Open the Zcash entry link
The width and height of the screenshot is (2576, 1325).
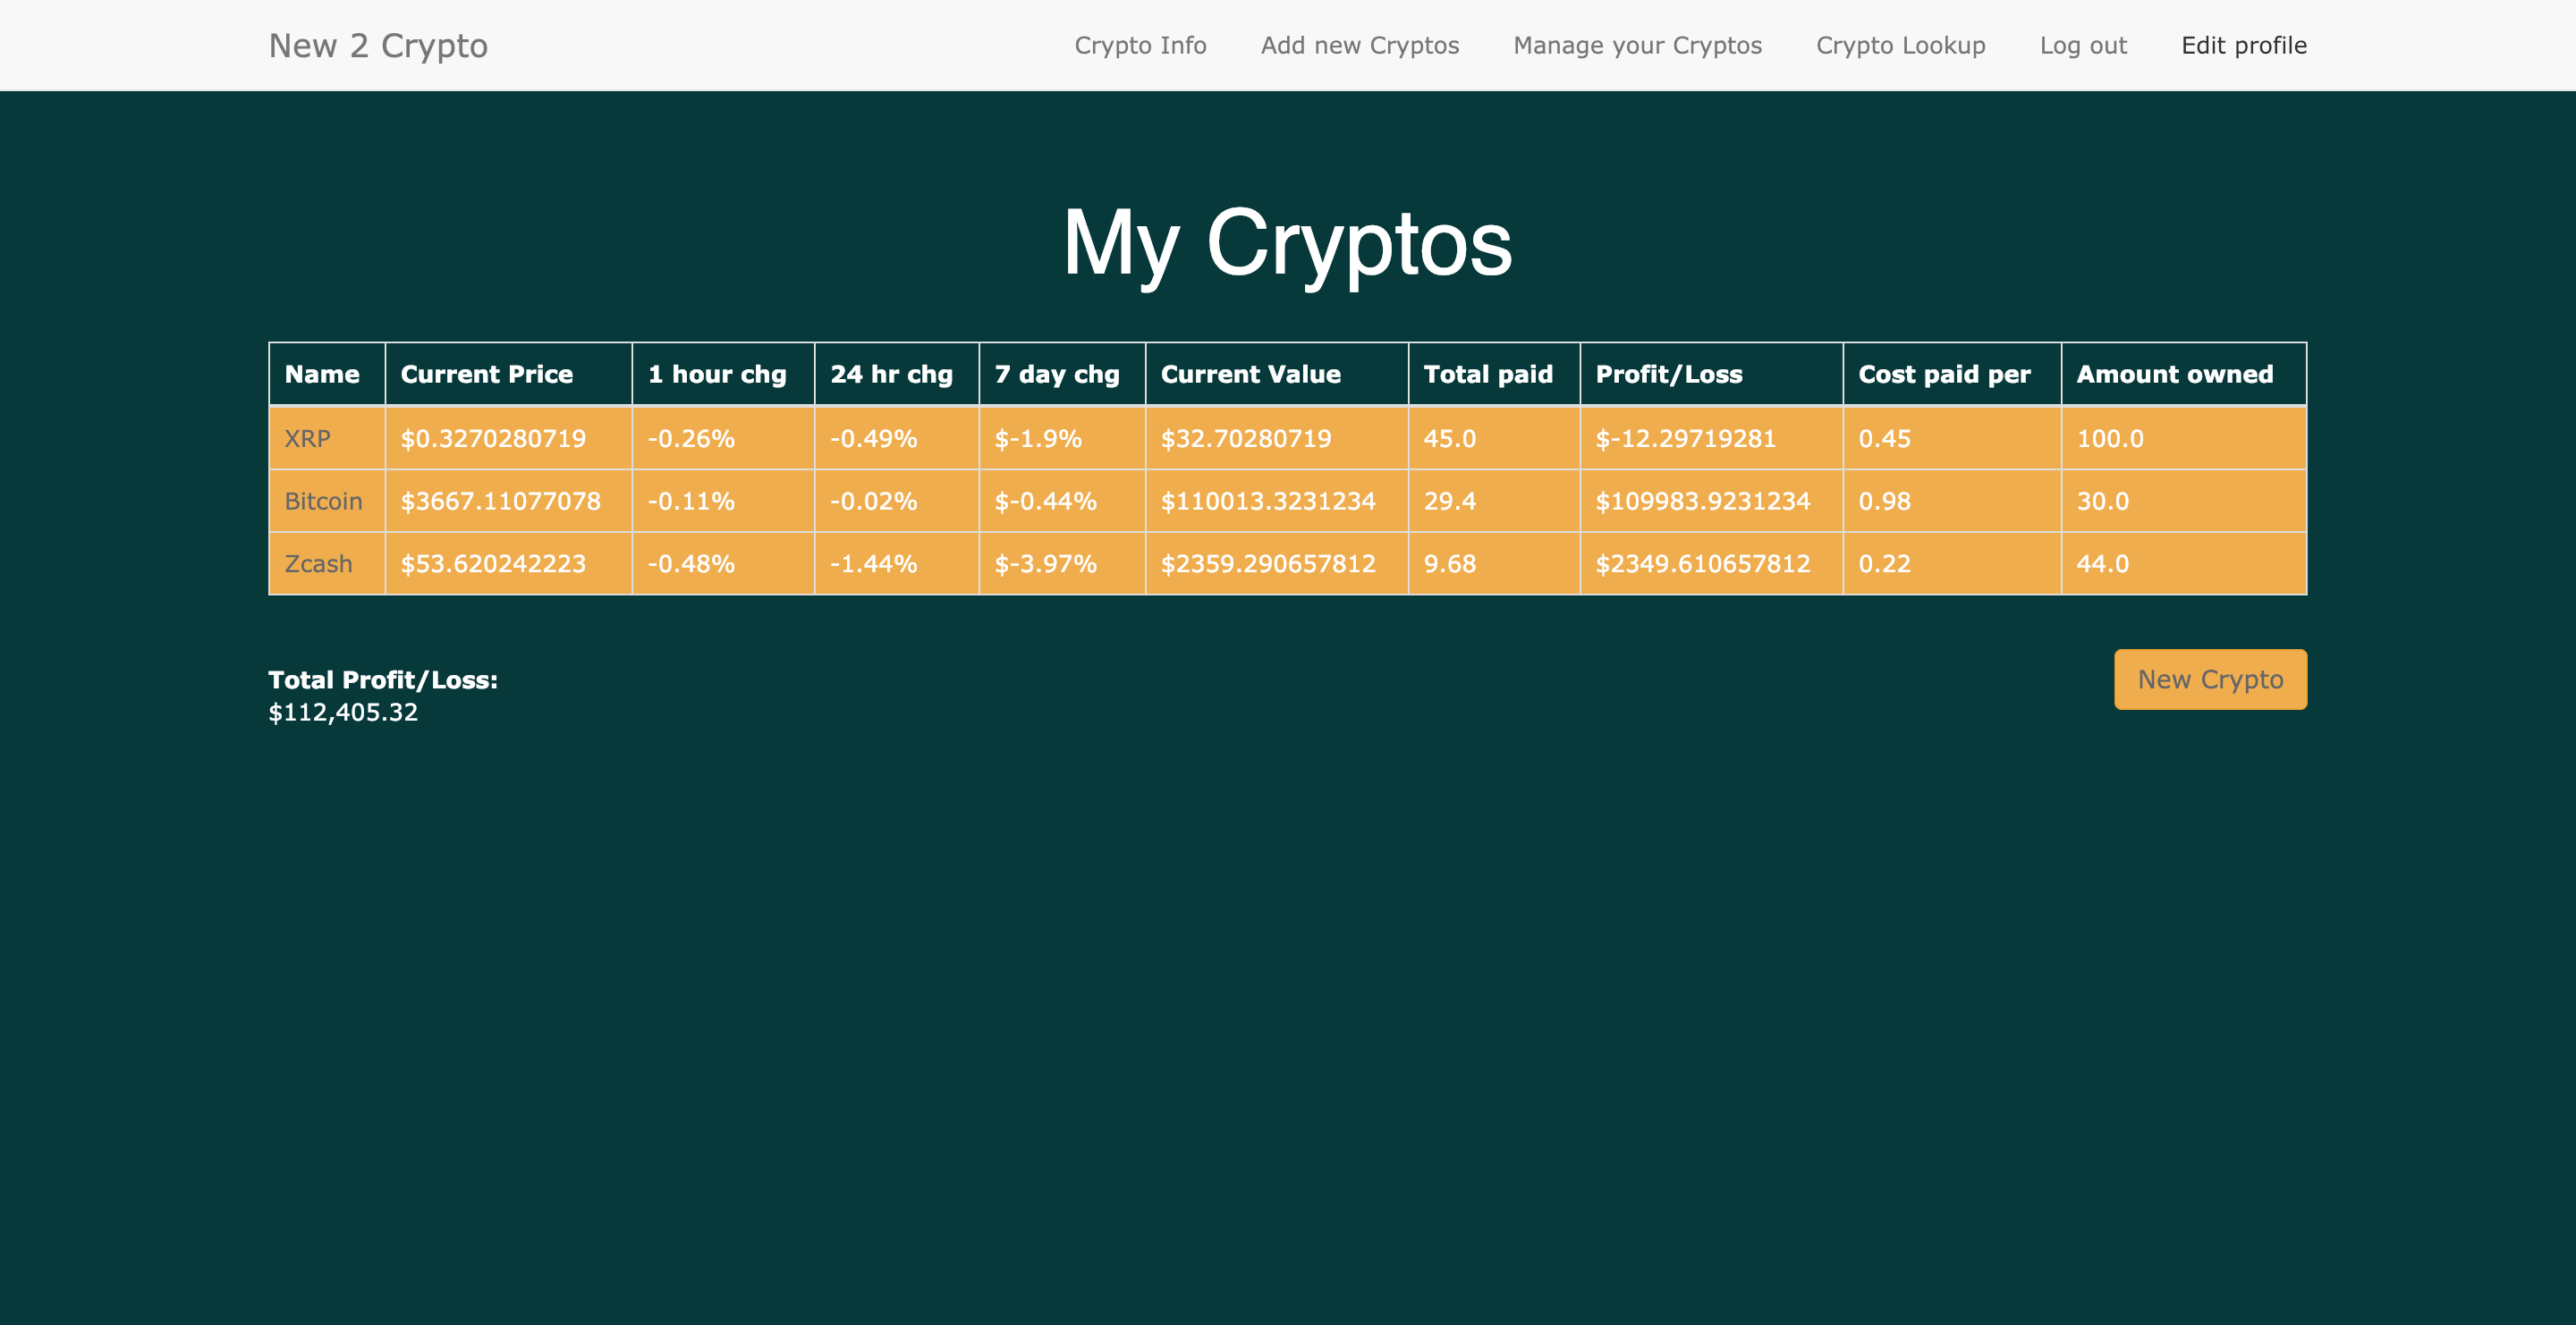(318, 563)
